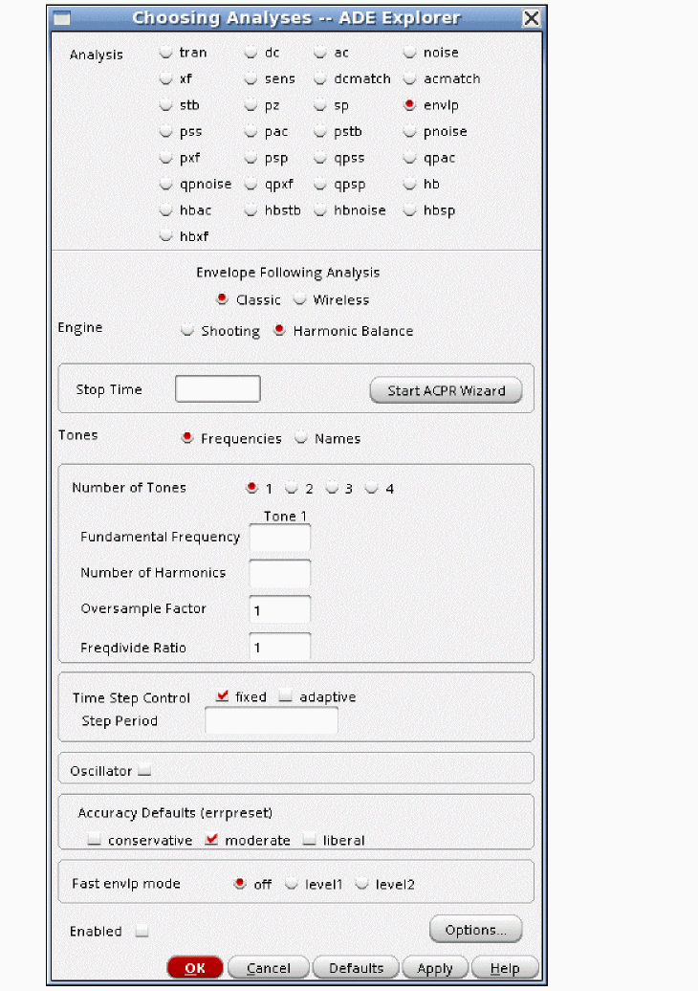Open the Options dialog
Image resolution: width=698 pixels, height=991 pixels.
click(x=475, y=930)
